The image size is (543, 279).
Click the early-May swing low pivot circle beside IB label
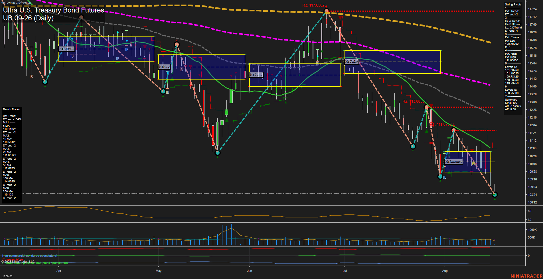(163, 91)
